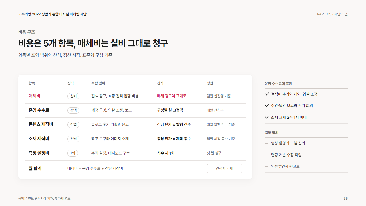
Task: Click the settlement cell 월말 실집행 기준
Action: [x=219, y=96]
